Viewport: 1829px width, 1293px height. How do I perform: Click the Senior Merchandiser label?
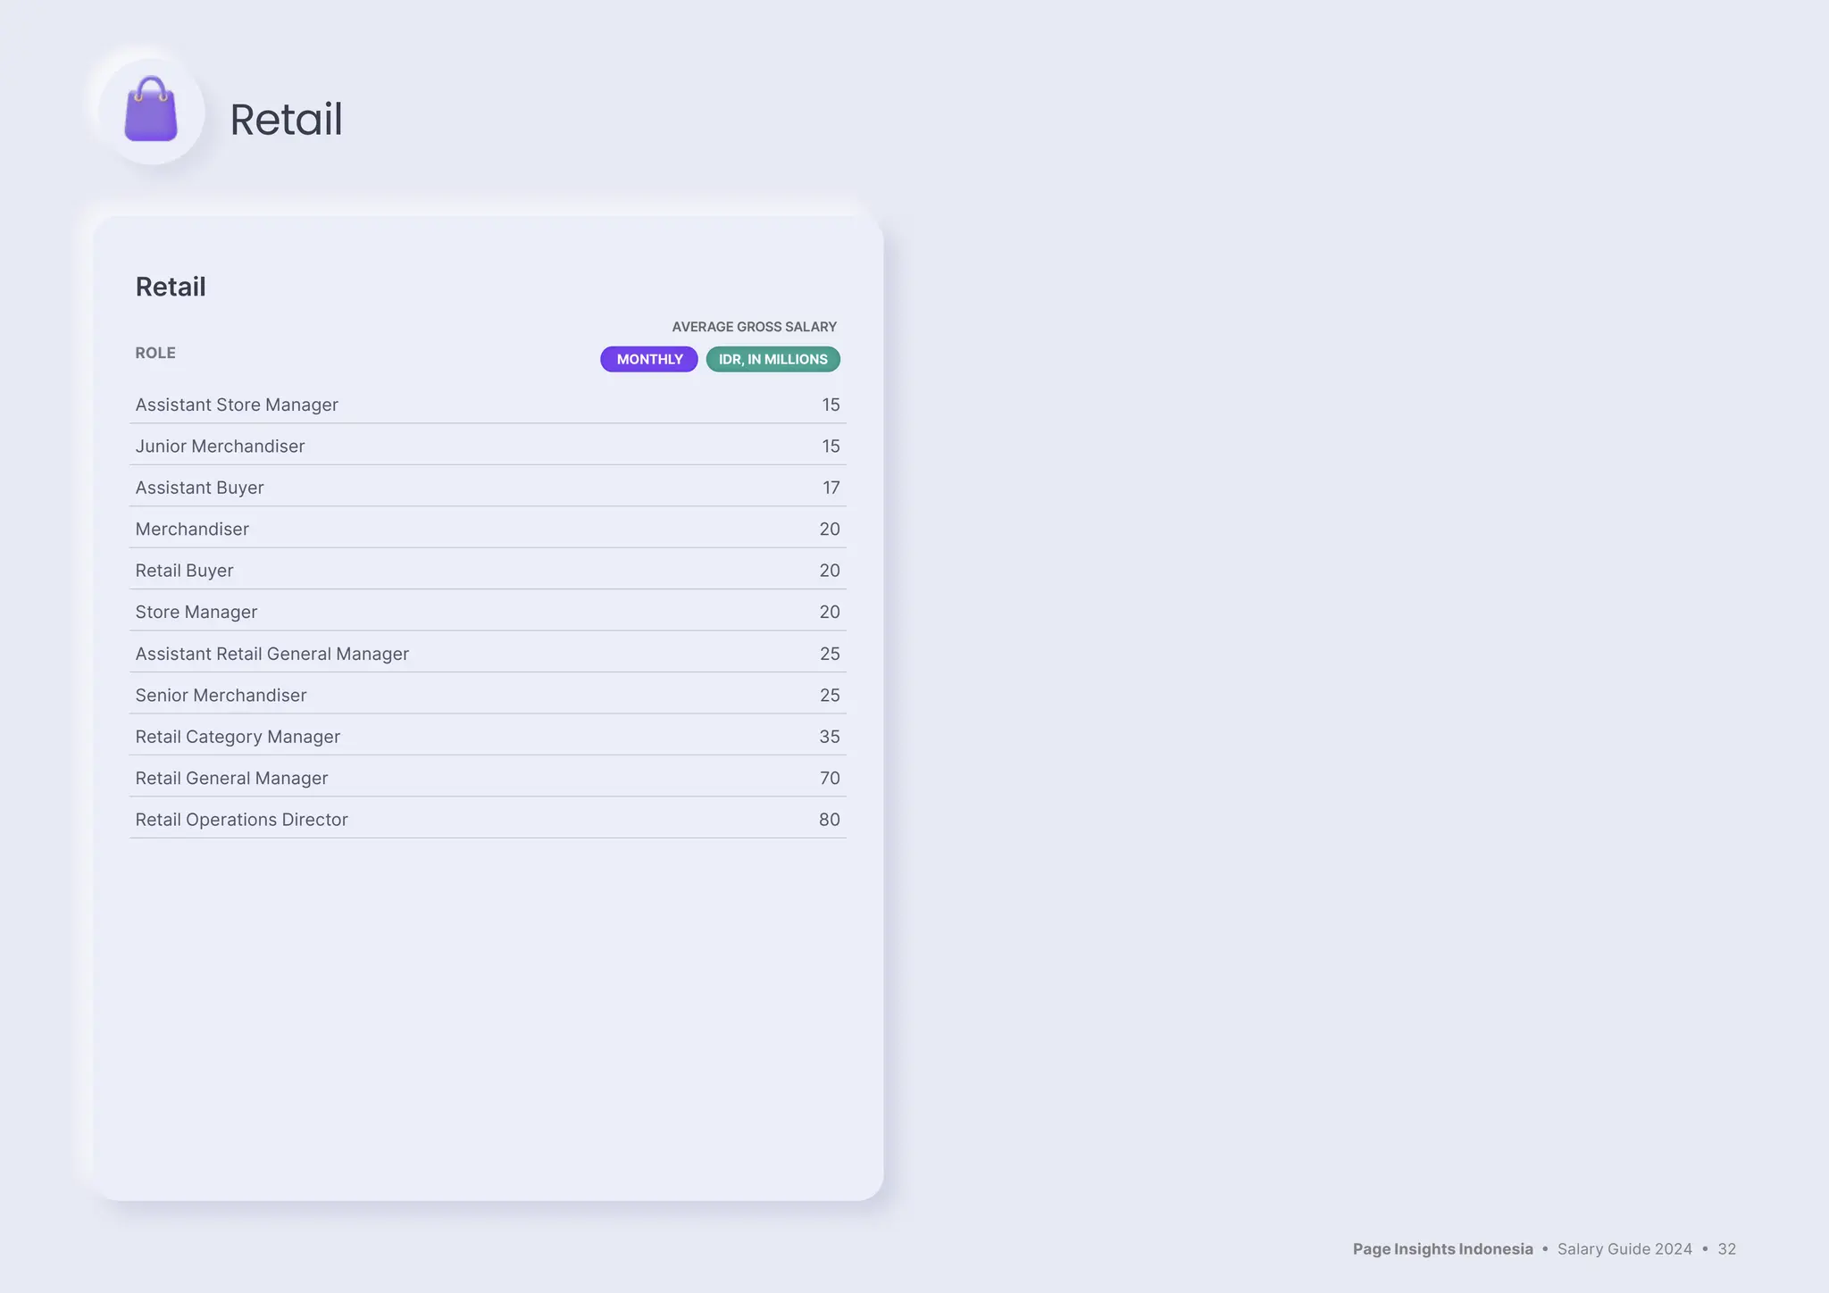pyautogui.click(x=221, y=696)
